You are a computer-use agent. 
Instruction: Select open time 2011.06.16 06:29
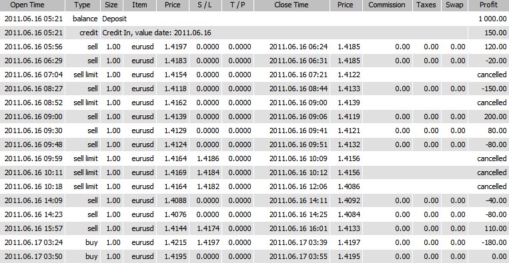tap(33, 61)
